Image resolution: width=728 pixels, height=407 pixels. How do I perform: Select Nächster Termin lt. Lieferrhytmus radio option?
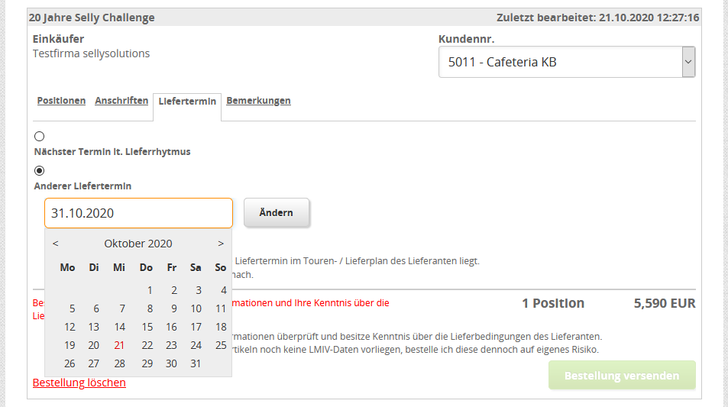click(40, 136)
